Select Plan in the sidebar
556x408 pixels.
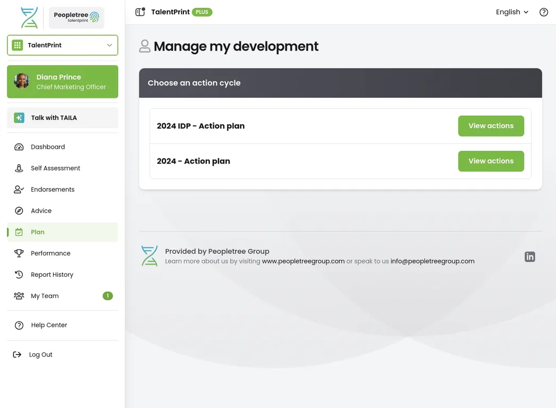(62, 232)
